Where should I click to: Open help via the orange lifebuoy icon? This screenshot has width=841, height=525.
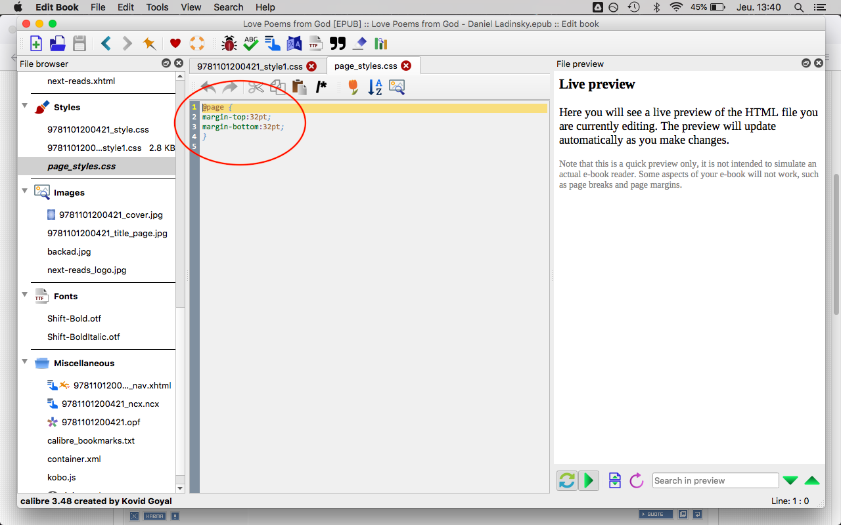point(197,44)
